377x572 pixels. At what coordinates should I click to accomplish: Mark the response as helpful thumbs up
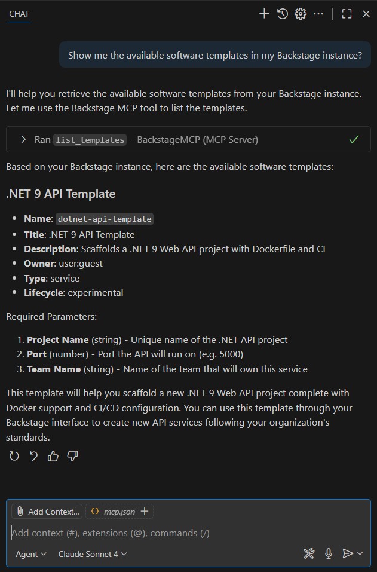coord(53,456)
